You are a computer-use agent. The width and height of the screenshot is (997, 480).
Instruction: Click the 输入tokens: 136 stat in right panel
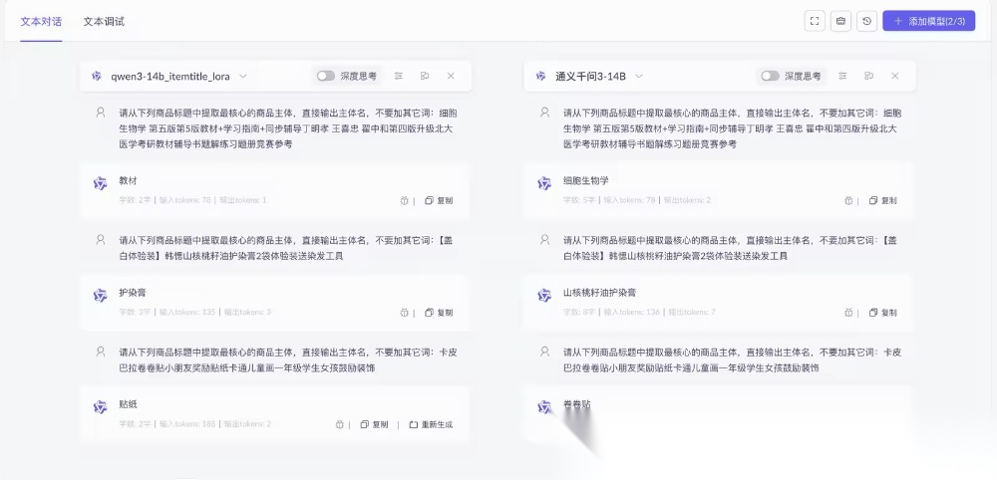point(631,313)
